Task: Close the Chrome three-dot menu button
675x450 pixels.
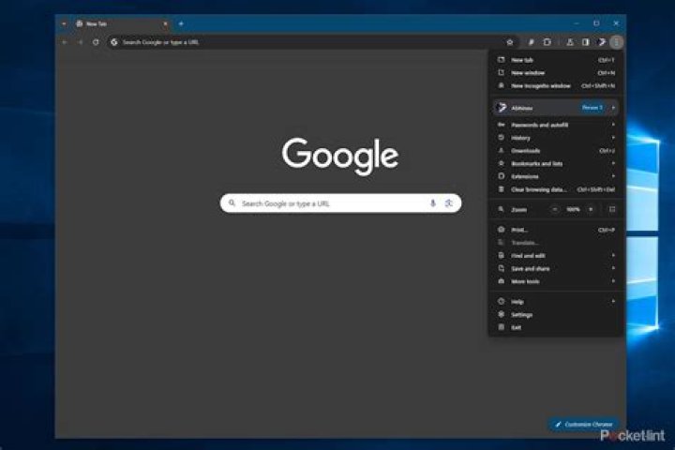Action: [617, 42]
